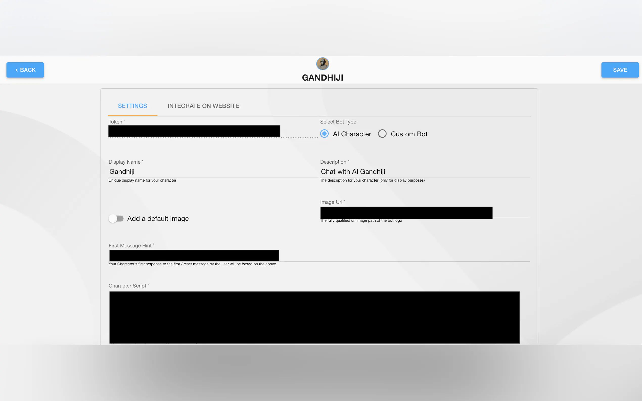Screen dimensions: 642x401
Task: Click the bot logo url helper text
Action: click(361, 220)
